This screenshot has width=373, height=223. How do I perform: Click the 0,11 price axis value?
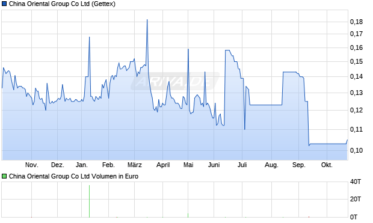(x=356, y=129)
